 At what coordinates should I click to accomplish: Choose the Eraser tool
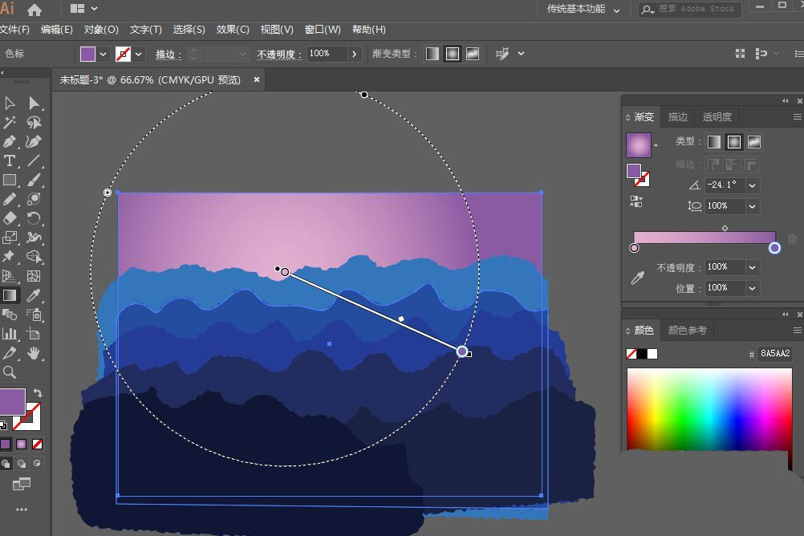(10, 218)
